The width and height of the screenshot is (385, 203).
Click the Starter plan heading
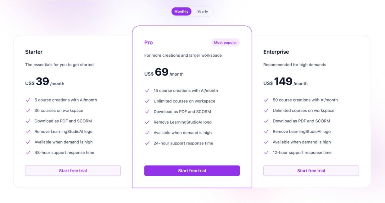pyautogui.click(x=34, y=52)
